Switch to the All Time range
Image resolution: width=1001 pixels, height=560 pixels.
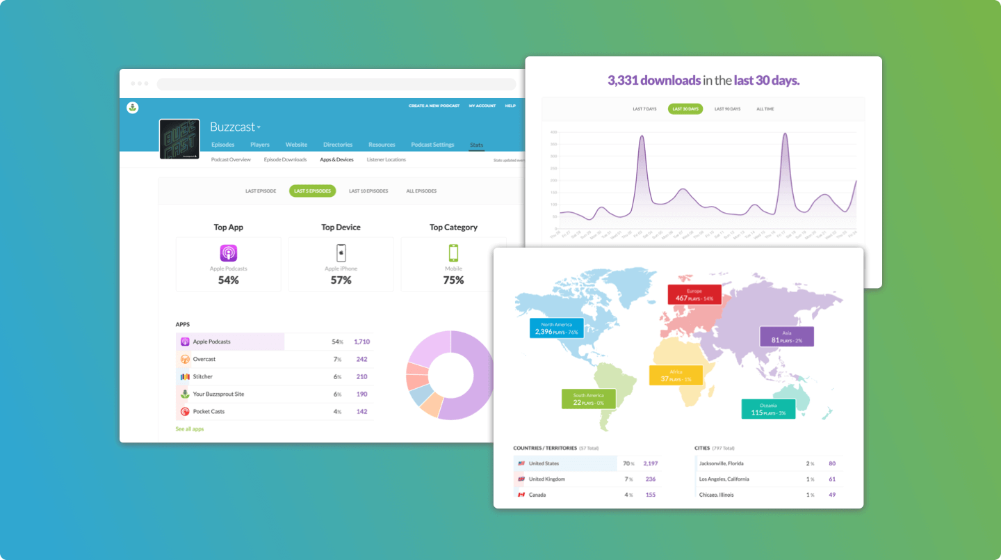(x=765, y=109)
